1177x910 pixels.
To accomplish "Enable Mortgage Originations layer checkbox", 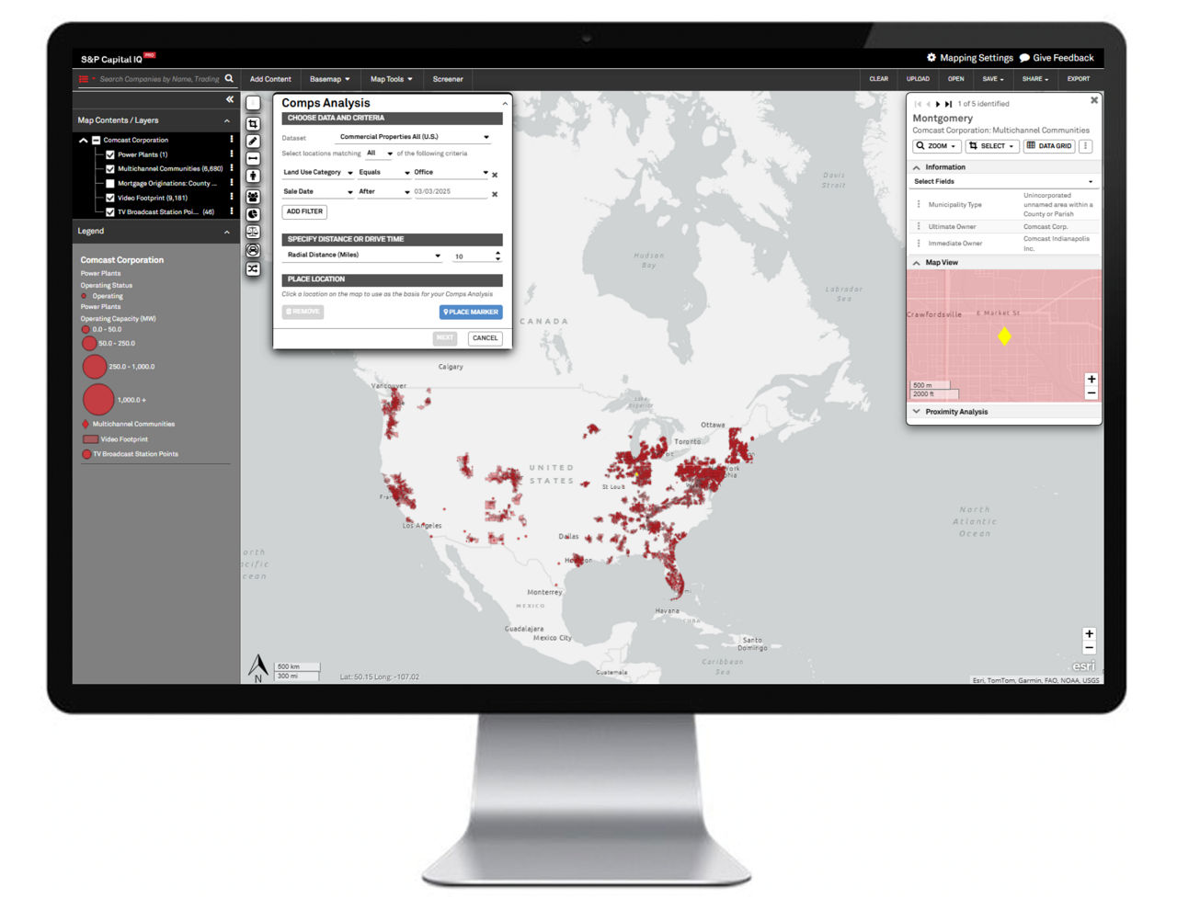I will tap(110, 183).
